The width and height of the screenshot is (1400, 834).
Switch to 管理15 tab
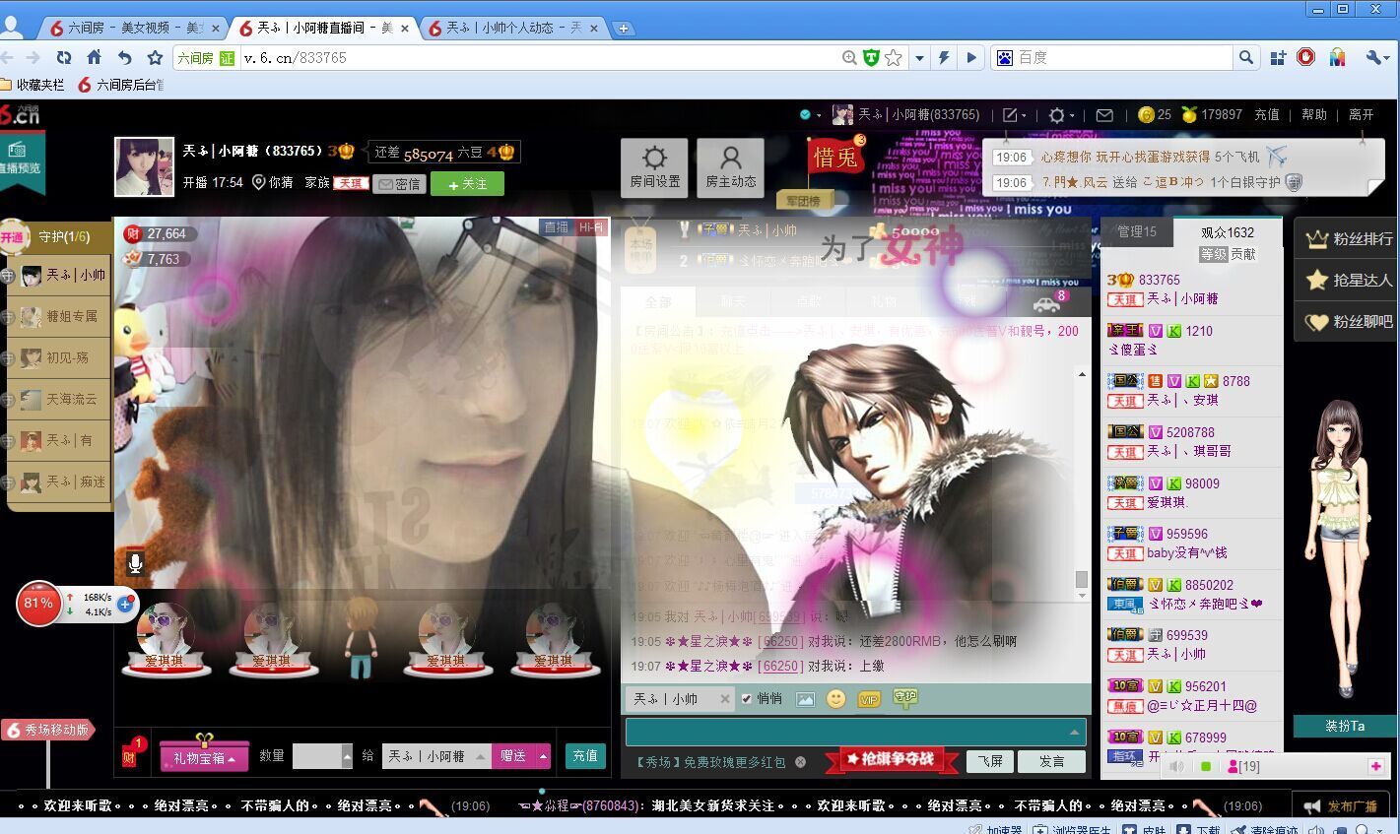tap(1137, 231)
